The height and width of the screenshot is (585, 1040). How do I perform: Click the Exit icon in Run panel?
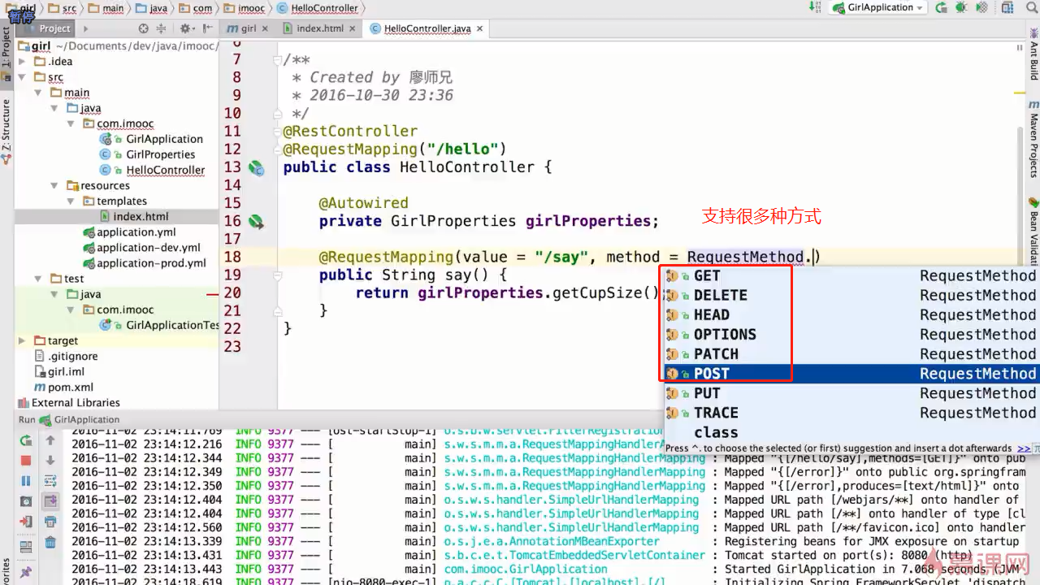point(26,522)
